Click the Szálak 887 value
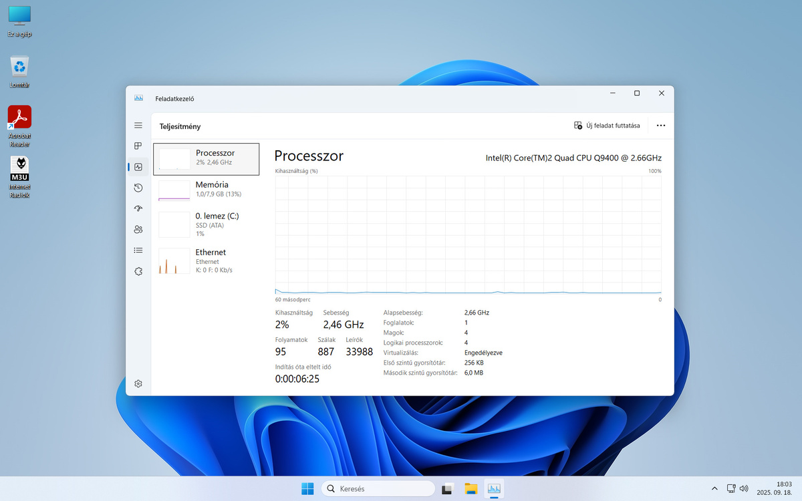Image resolution: width=802 pixels, height=501 pixels. tap(326, 351)
